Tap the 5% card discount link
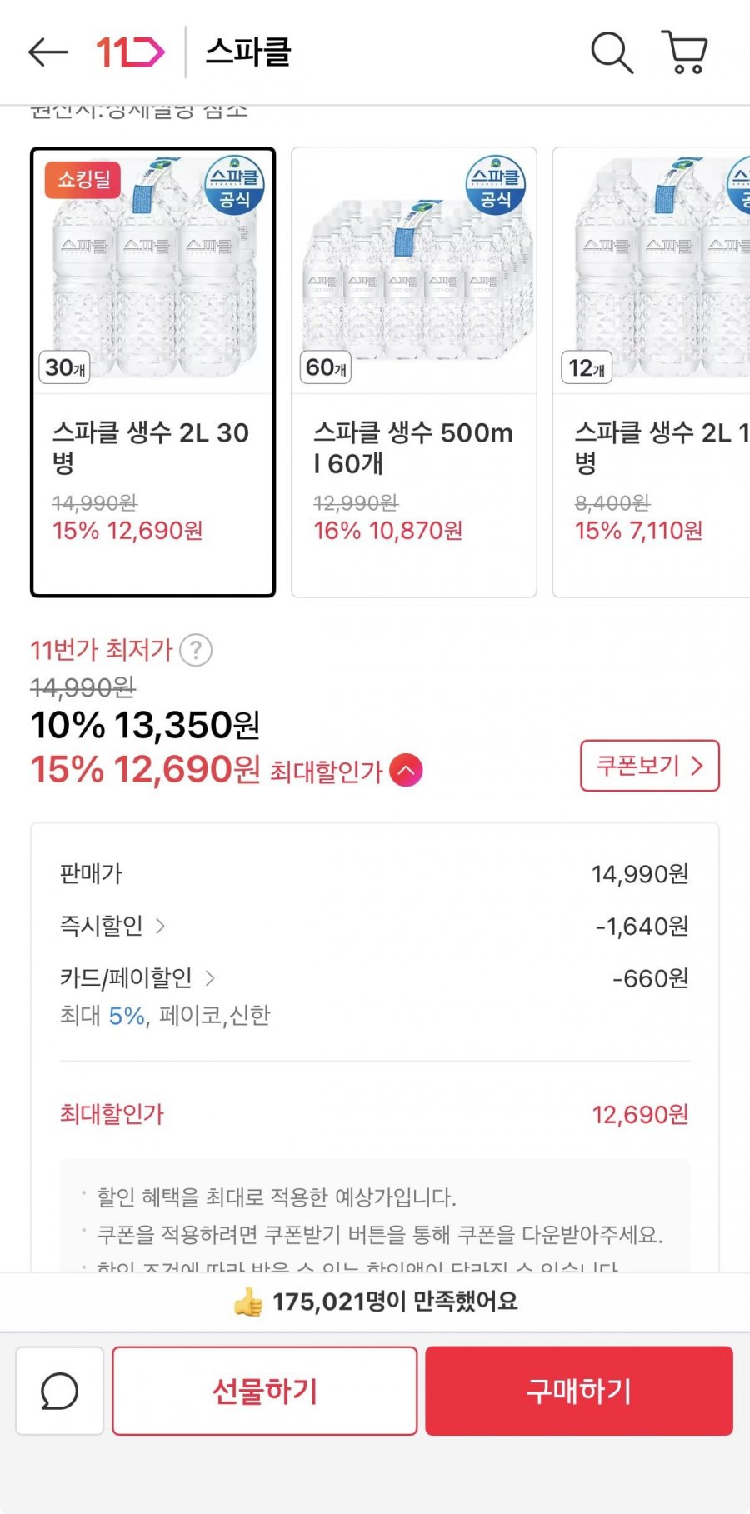750x1514 pixels. pyautogui.click(x=127, y=1016)
